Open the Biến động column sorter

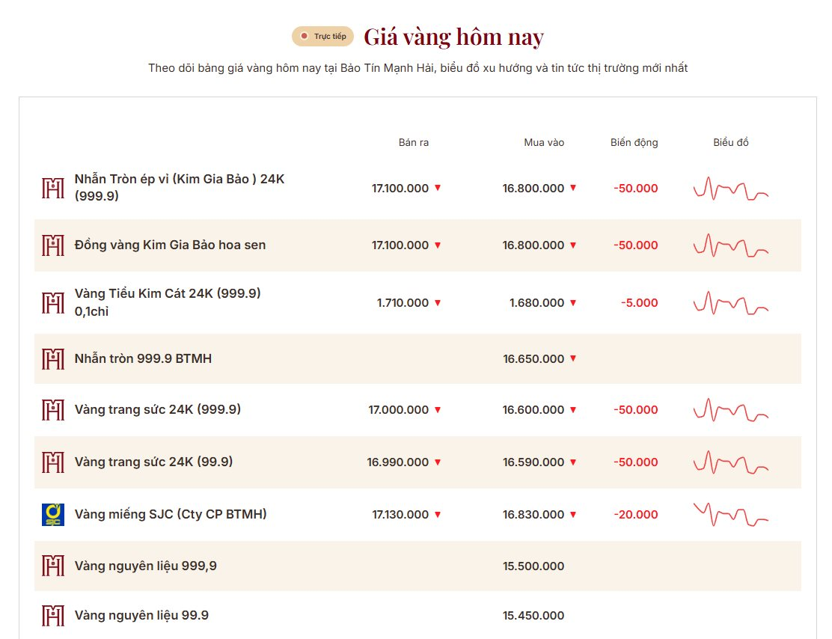click(634, 142)
